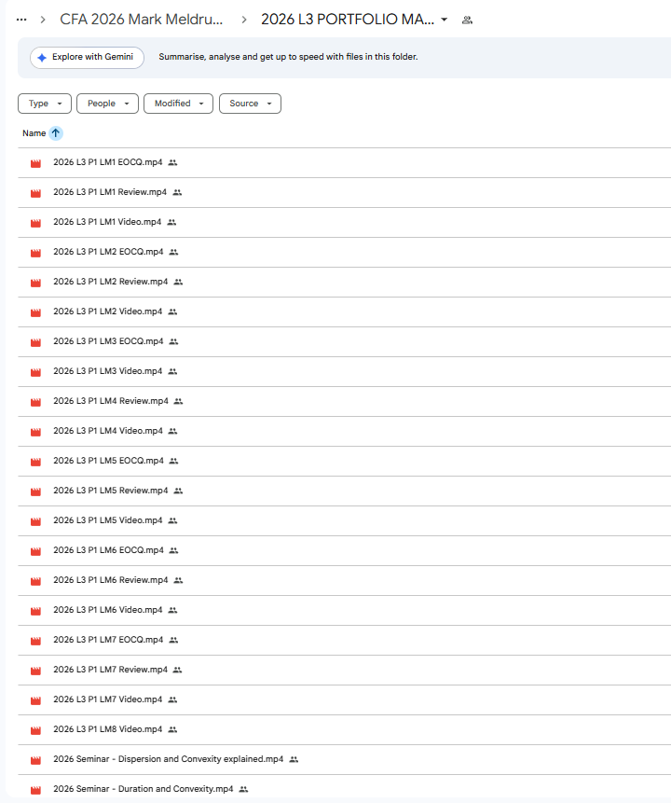Expand the Modified filter dropdown
671x803 pixels.
point(178,104)
